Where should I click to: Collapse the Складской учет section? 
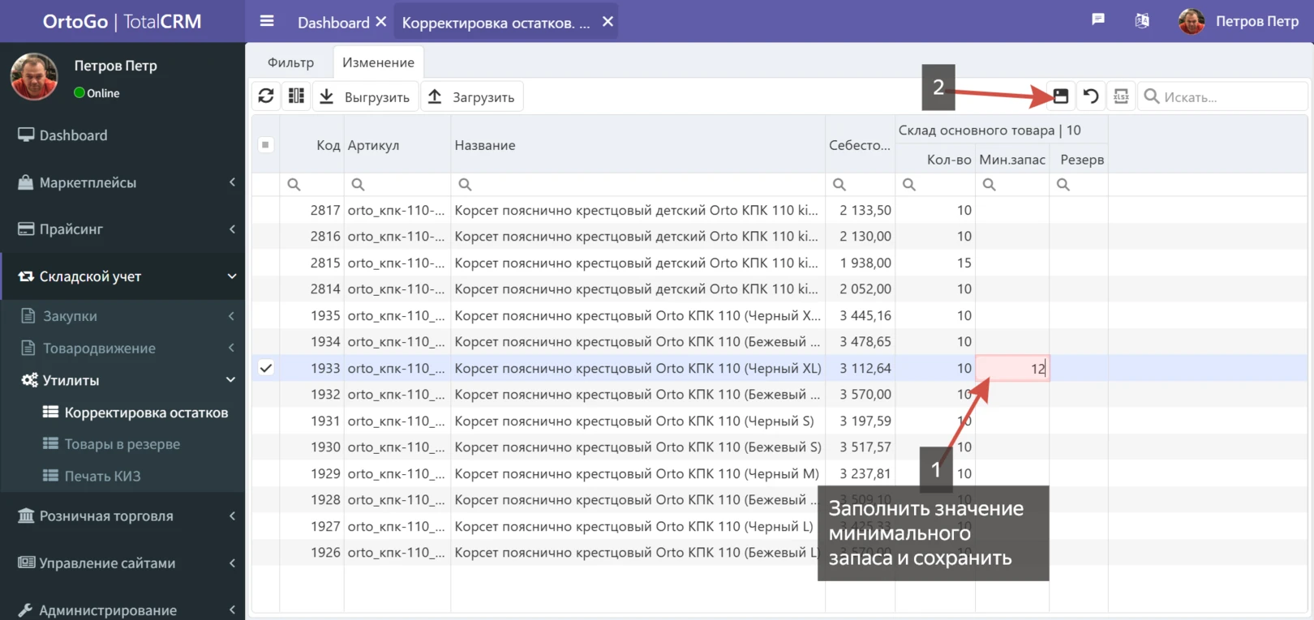122,276
